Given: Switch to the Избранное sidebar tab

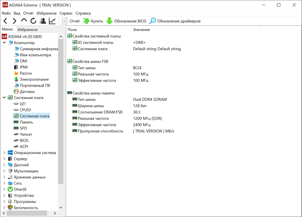Looking at the screenshot, I should coord(28,30).
